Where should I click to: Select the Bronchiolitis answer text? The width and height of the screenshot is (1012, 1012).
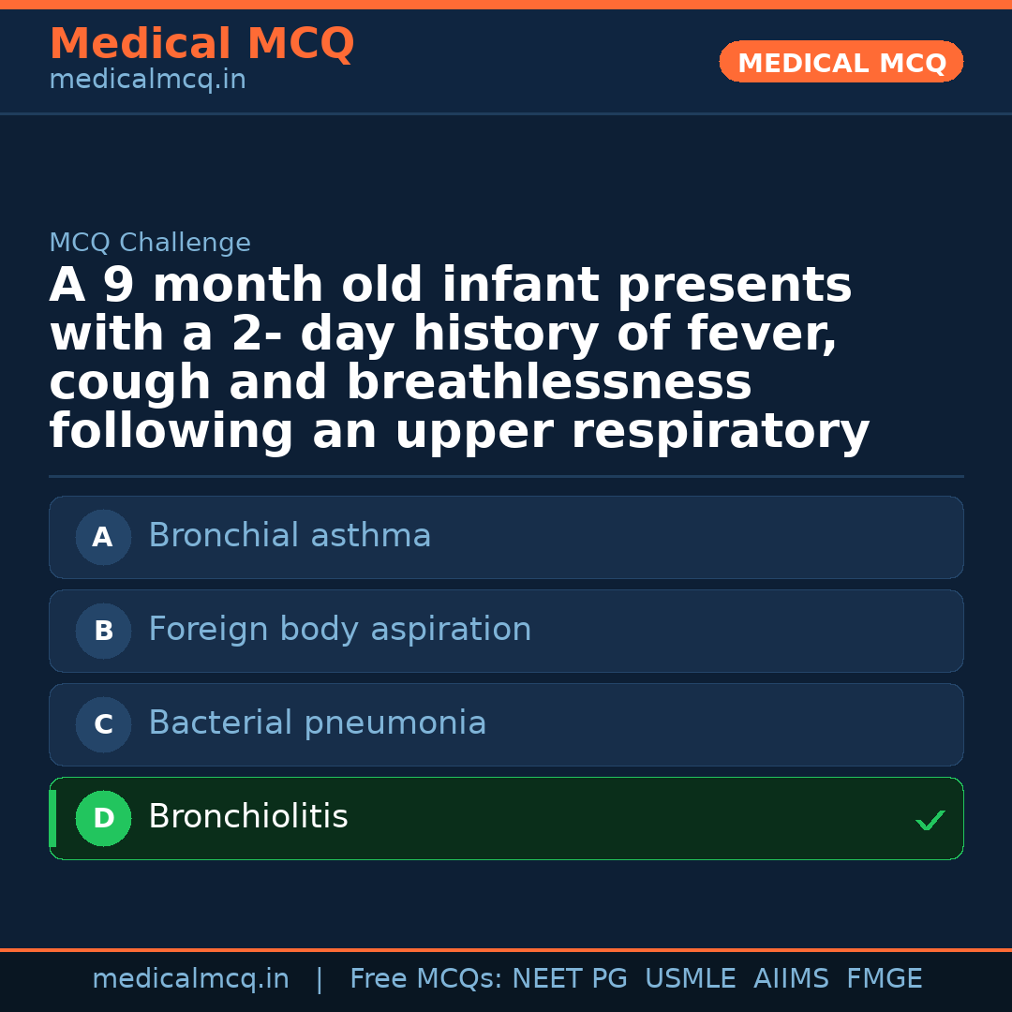pos(248,817)
